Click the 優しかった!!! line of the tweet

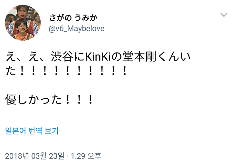[49, 100]
